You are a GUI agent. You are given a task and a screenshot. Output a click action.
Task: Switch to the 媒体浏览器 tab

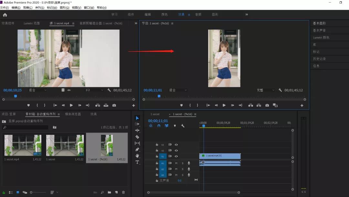tap(73, 114)
